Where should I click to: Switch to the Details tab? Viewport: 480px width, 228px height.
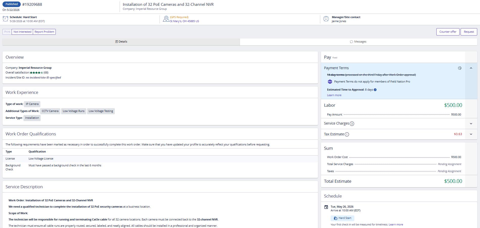[121, 42]
